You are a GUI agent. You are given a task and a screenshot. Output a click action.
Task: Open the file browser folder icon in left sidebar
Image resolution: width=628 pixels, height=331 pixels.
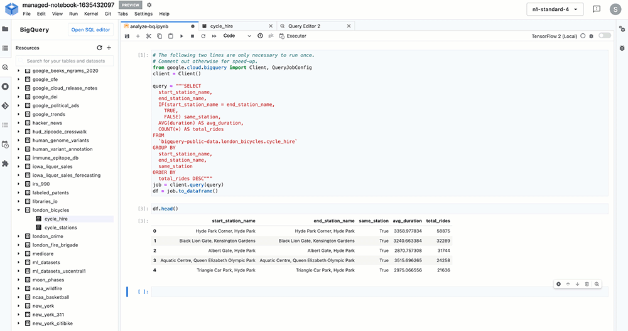tap(5, 29)
